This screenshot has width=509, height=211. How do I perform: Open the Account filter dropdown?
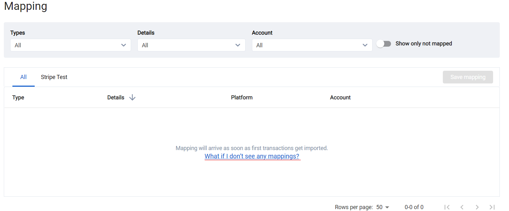tap(312, 45)
